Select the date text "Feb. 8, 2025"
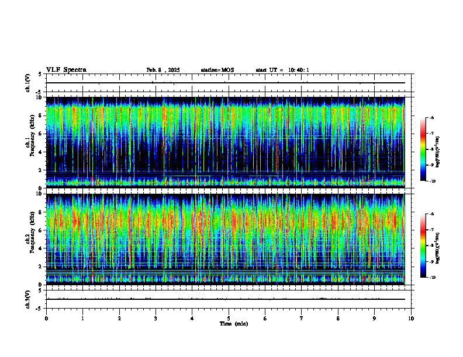463x357 pixels. [163, 70]
